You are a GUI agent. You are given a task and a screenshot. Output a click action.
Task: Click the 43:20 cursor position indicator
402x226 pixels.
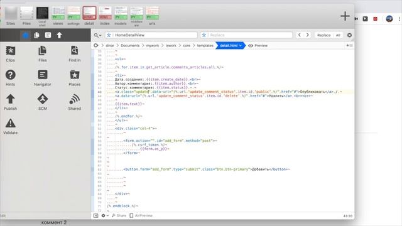point(347,216)
